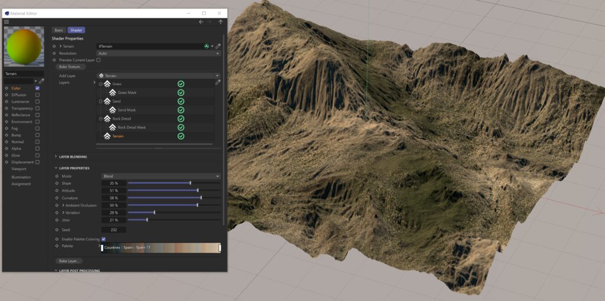
Task: Click the keyframe diamond beside Seed
Action: click(57, 230)
